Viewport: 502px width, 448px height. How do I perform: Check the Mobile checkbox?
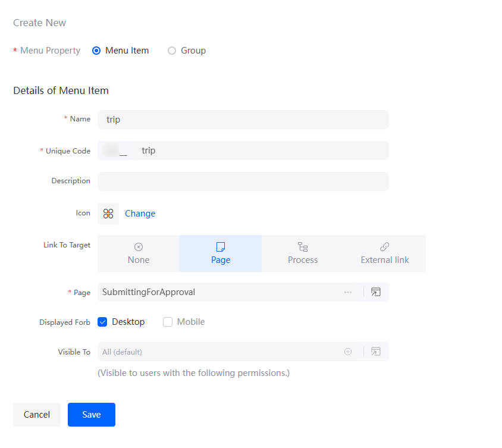tap(168, 322)
